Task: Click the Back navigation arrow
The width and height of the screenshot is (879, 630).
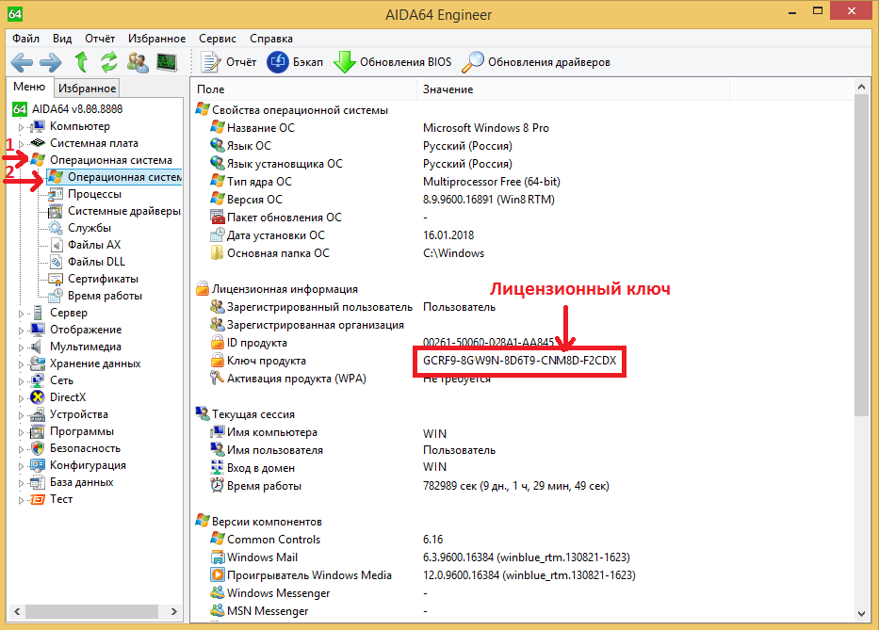Action: coord(23,62)
